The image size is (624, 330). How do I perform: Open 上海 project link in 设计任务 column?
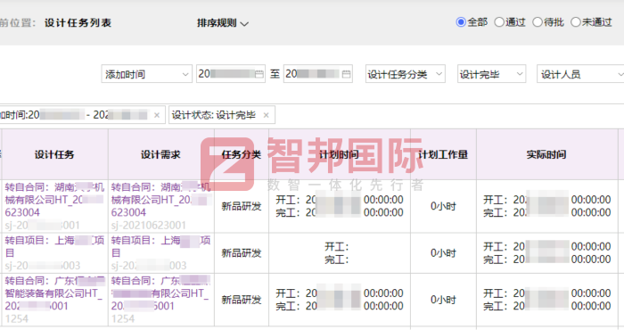pyautogui.click(x=54, y=246)
